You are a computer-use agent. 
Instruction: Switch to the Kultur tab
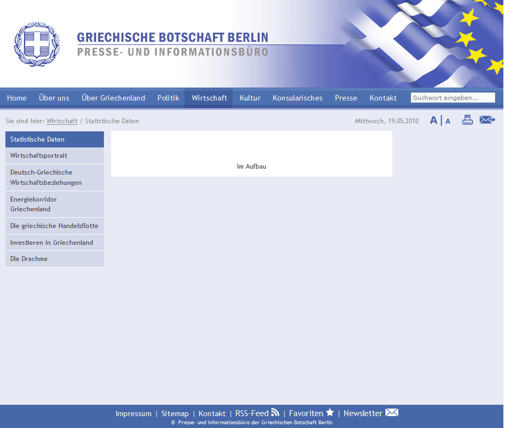tap(250, 98)
